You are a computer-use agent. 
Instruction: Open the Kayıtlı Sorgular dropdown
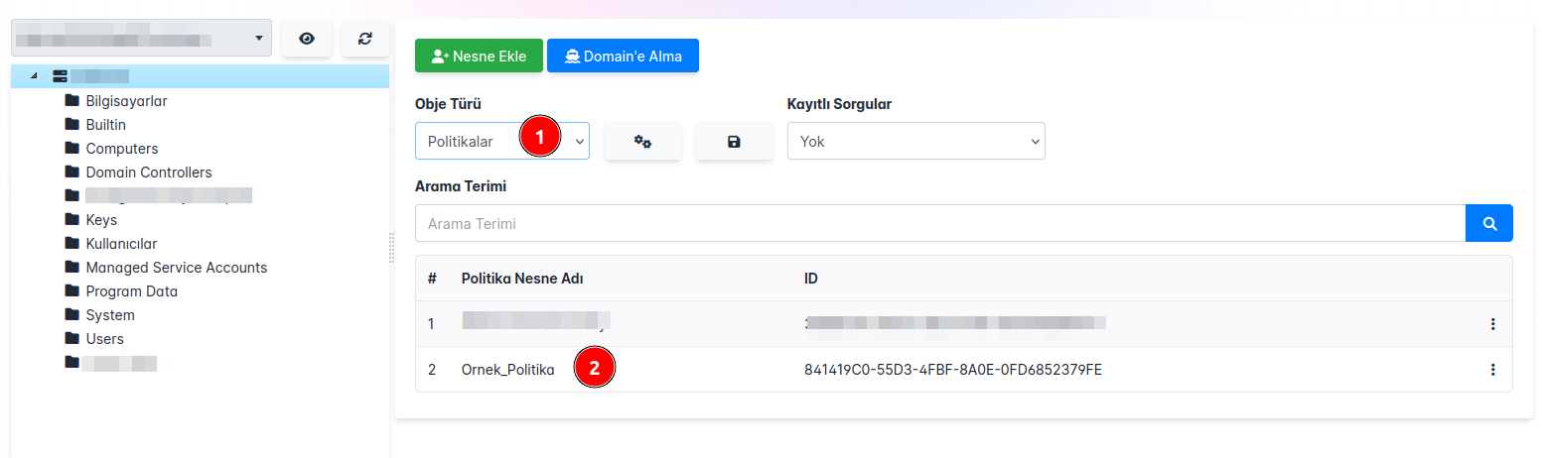point(915,142)
